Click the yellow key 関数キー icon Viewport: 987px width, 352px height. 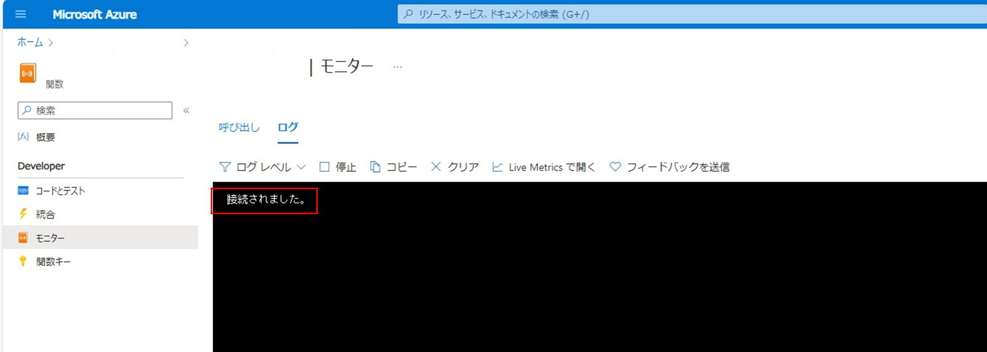pyautogui.click(x=23, y=261)
